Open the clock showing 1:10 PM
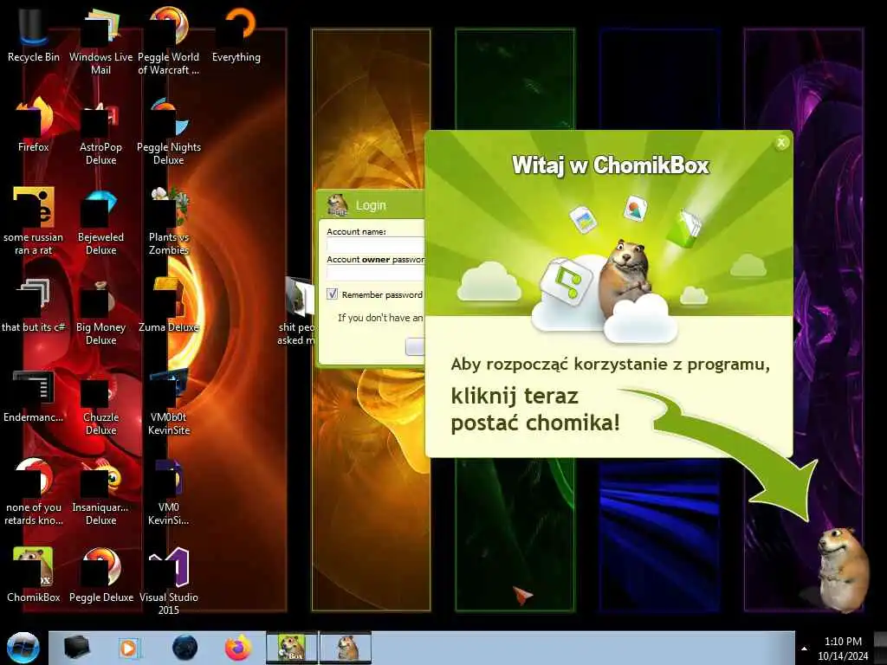Screen dimensions: 887x665 tap(843, 649)
